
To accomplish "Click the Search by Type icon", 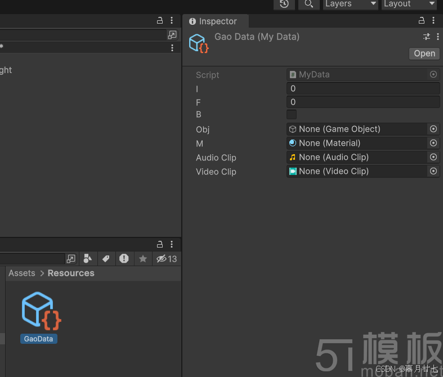I will (x=88, y=258).
